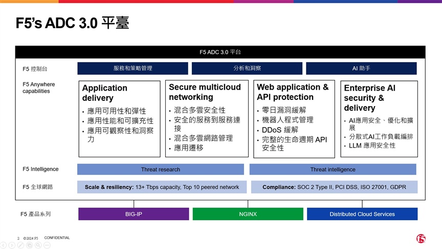Click the F5 全球網路 row label
The image size is (442, 249).
pos(37,187)
